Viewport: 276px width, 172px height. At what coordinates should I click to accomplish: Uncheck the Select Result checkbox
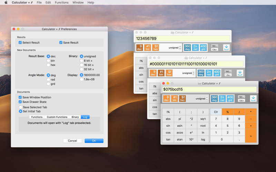pos(20,43)
